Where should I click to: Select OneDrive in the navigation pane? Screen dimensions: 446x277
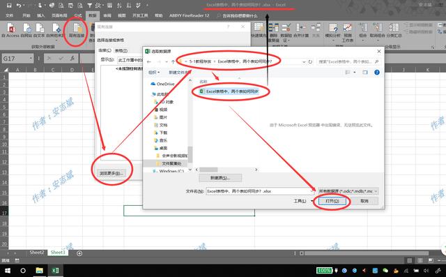point(162,84)
